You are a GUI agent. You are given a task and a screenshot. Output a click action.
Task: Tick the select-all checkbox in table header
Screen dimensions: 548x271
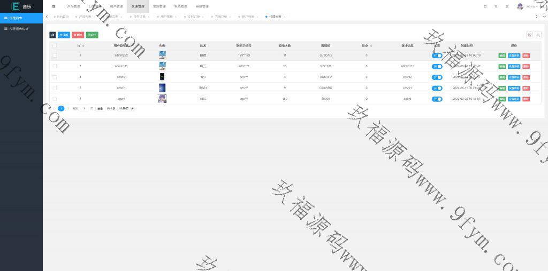click(55, 46)
